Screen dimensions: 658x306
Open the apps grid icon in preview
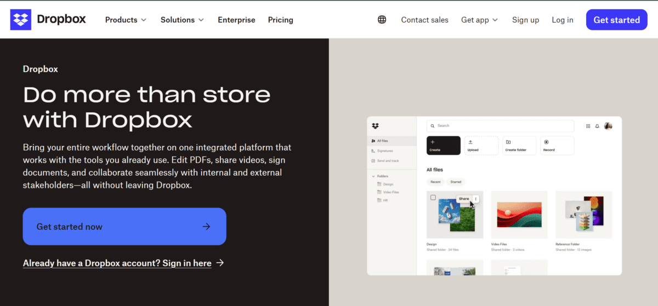coord(588,126)
